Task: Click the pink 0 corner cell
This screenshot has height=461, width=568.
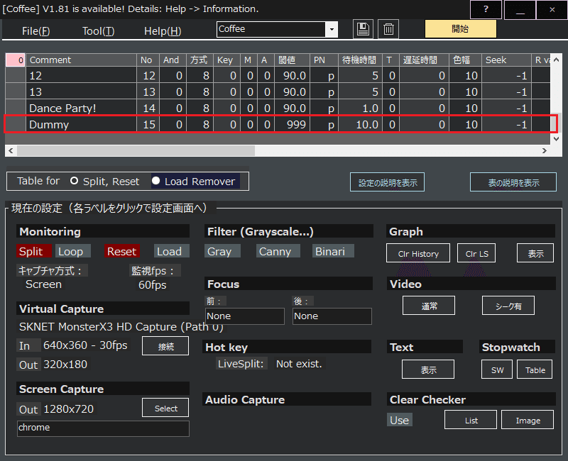Action: pos(15,60)
